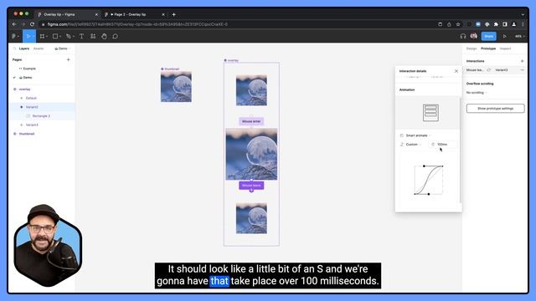Viewport: 536px width, 301px height.
Task: Select the Rectangle shape tool
Action: (x=56, y=36)
